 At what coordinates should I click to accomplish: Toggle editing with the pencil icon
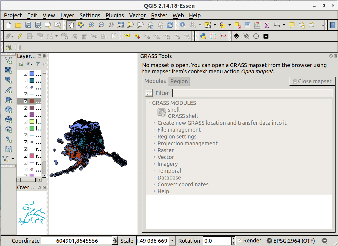pos(20,36)
